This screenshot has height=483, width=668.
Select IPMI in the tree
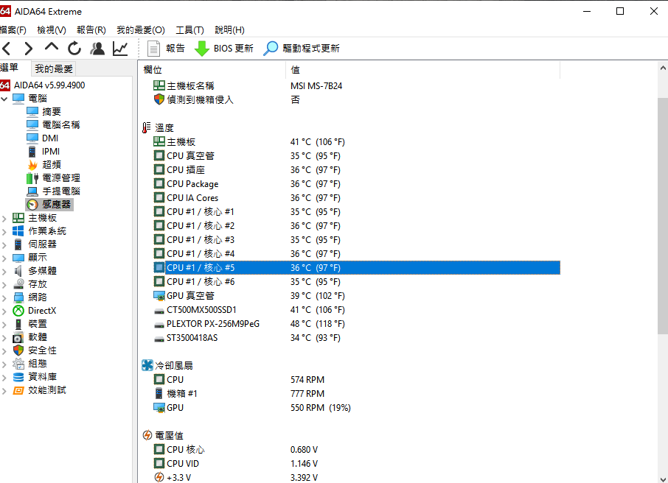(x=51, y=152)
